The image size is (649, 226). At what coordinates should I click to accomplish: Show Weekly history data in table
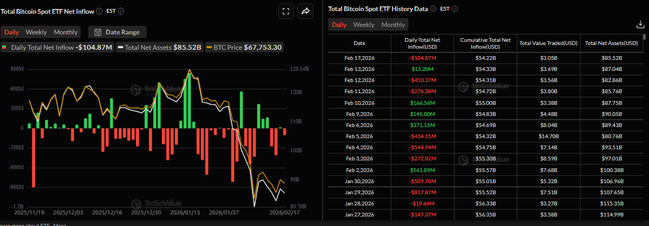pos(364,25)
